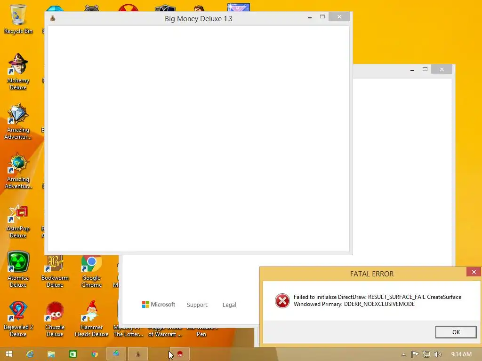
Task: Open the Support link in background window
Action: pos(197,305)
